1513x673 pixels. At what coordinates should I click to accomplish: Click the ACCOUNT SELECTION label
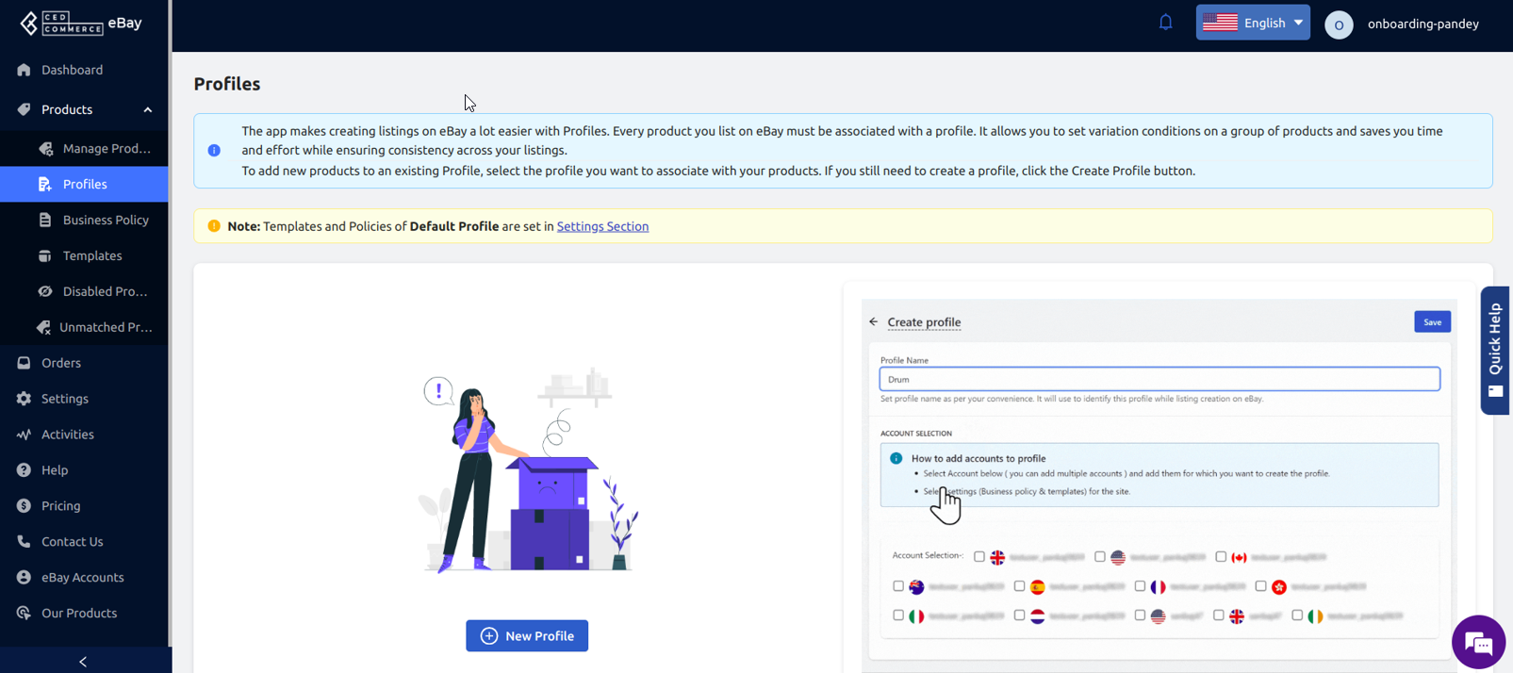coord(916,434)
